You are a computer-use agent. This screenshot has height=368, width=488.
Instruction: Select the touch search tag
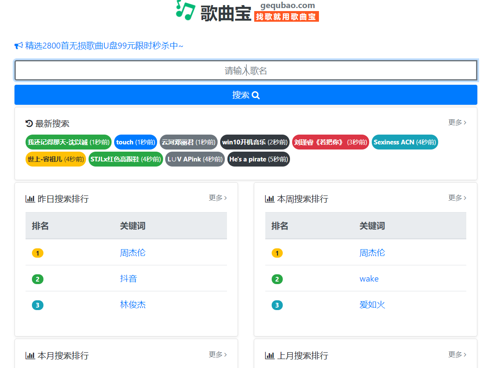(135, 142)
